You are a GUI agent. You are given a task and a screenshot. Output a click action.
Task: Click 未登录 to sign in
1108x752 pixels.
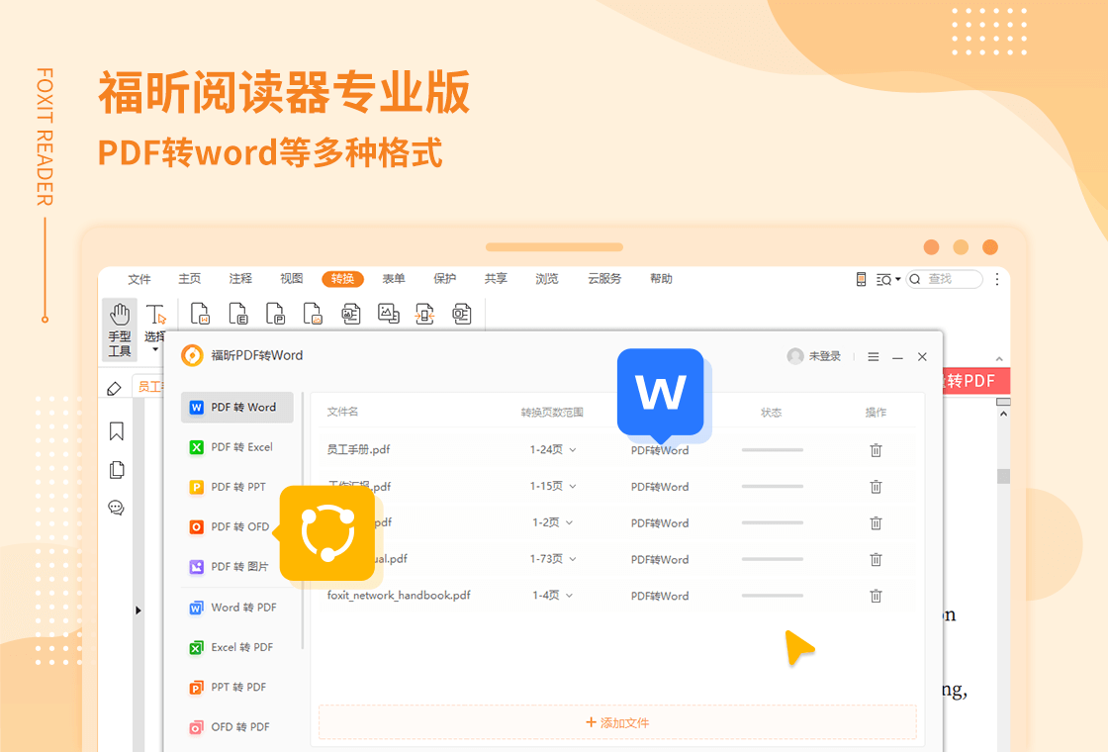point(825,356)
